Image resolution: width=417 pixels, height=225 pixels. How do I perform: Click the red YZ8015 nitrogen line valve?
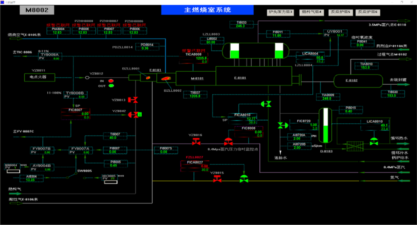217,179
